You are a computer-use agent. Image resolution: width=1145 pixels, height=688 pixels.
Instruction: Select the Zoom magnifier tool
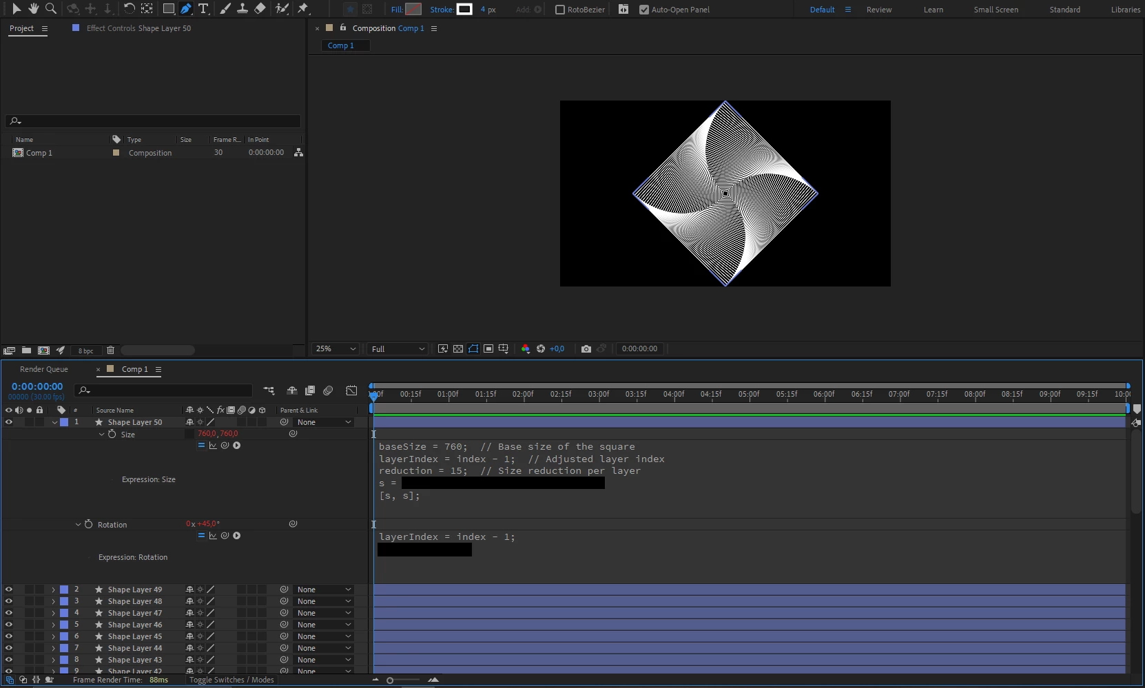point(51,9)
